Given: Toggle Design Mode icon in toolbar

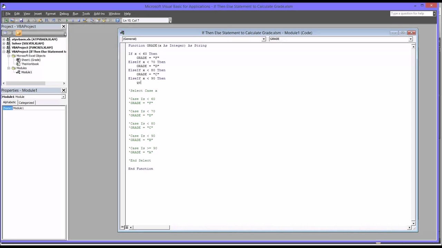Looking at the screenshot, I should click(x=85, y=20).
